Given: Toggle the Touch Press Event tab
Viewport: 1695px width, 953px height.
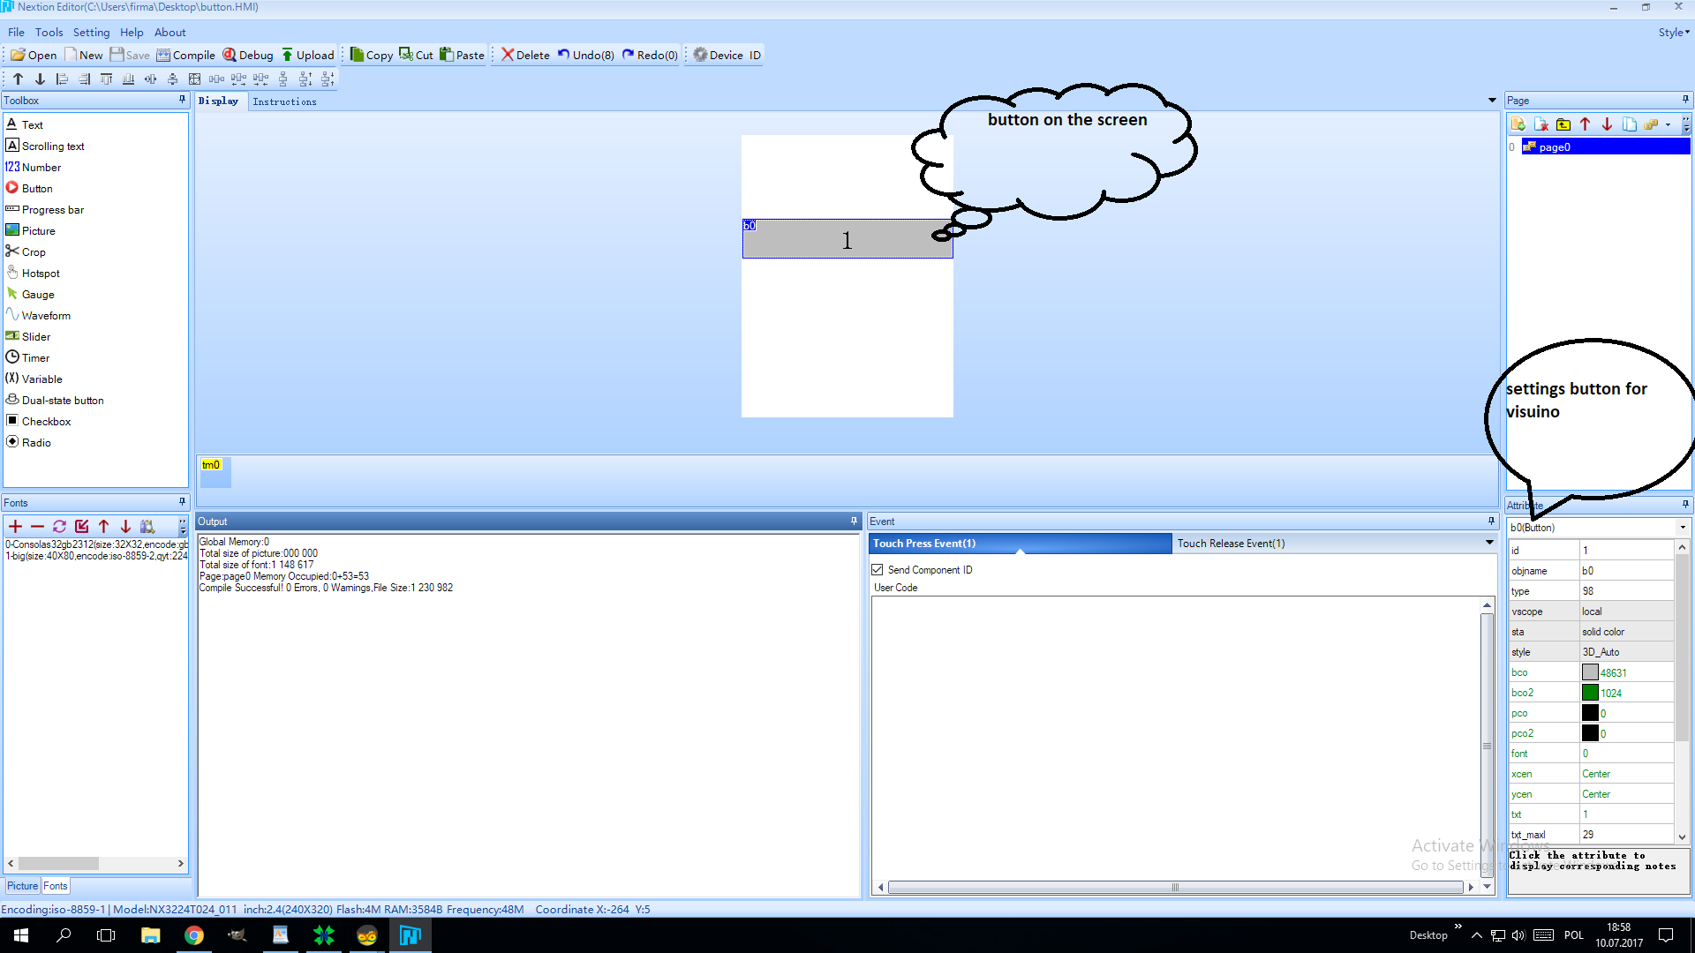Looking at the screenshot, I should tap(1019, 543).
